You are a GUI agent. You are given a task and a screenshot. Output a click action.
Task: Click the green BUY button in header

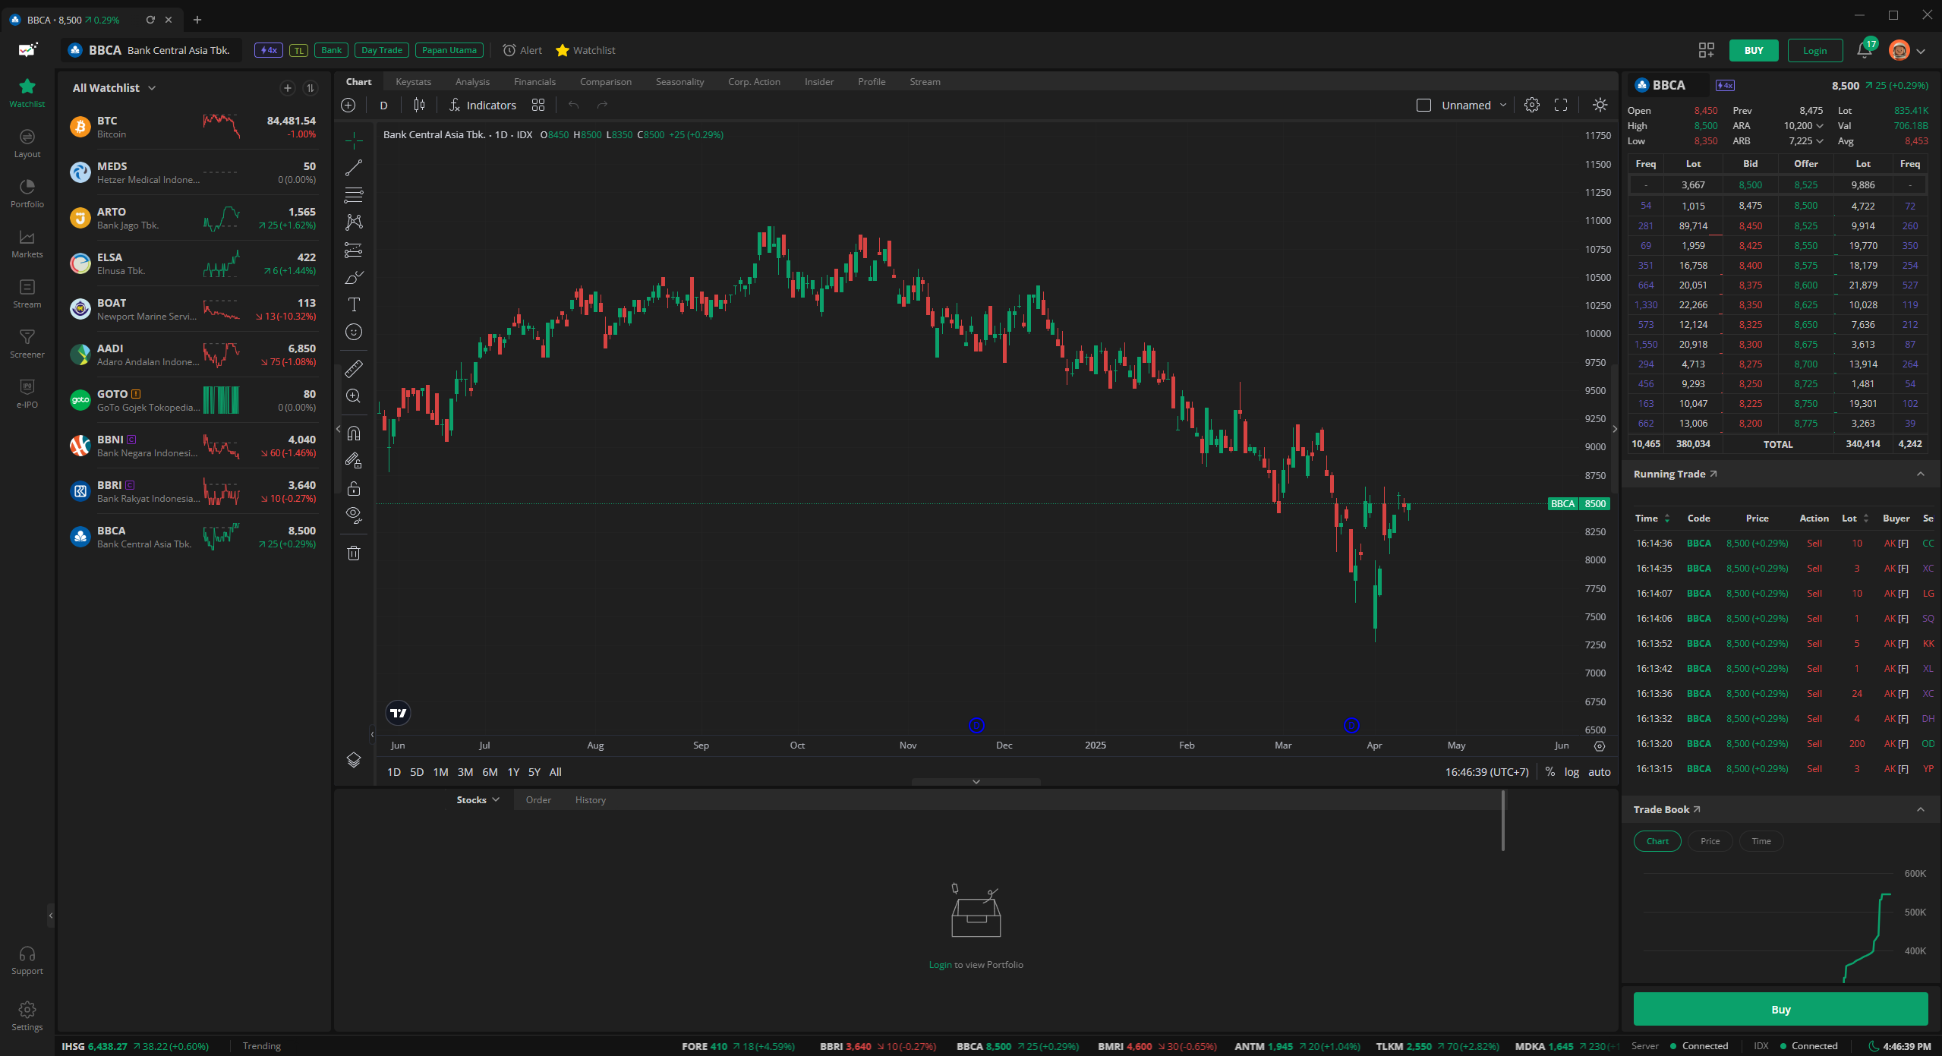point(1754,50)
